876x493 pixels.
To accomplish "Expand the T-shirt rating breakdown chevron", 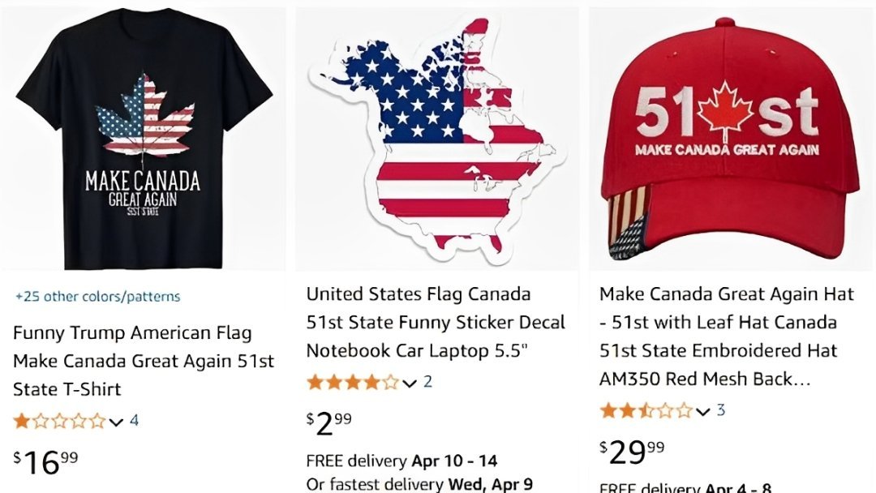I will point(116,422).
